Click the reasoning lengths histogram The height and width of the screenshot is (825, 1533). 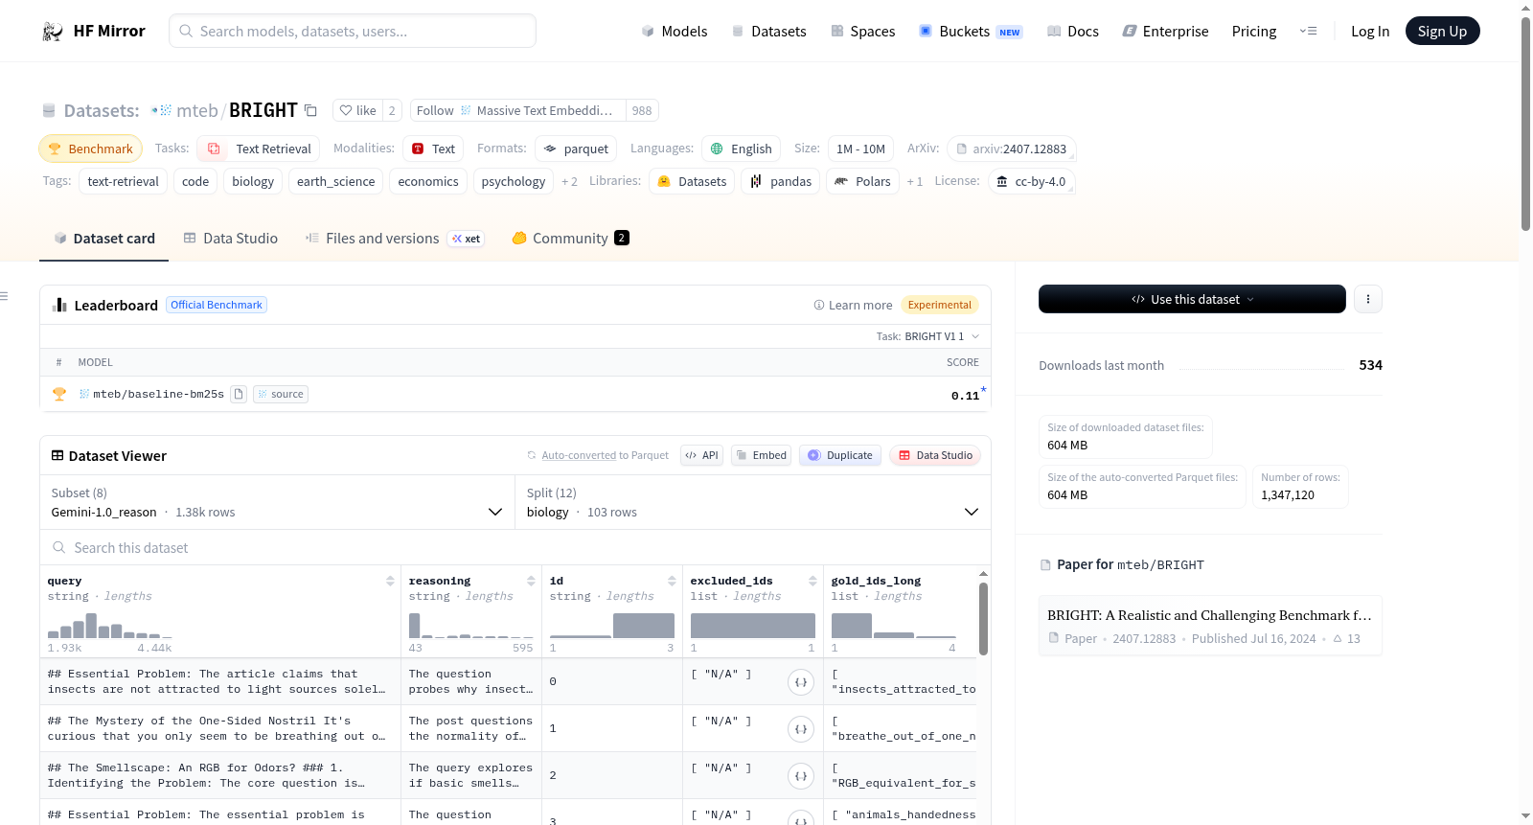[470, 626]
